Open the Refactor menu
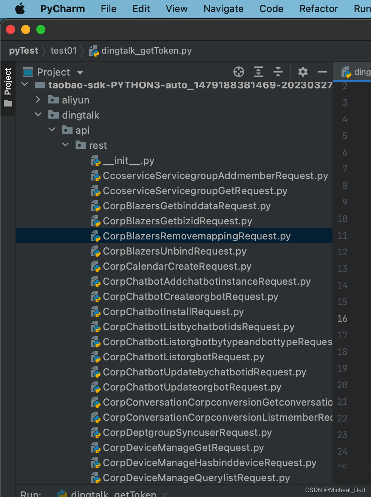This screenshot has height=497, width=371. click(x=318, y=9)
